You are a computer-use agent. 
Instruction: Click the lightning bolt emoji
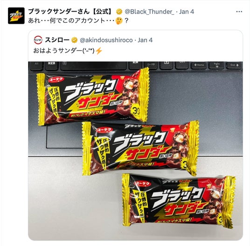tap(99, 51)
